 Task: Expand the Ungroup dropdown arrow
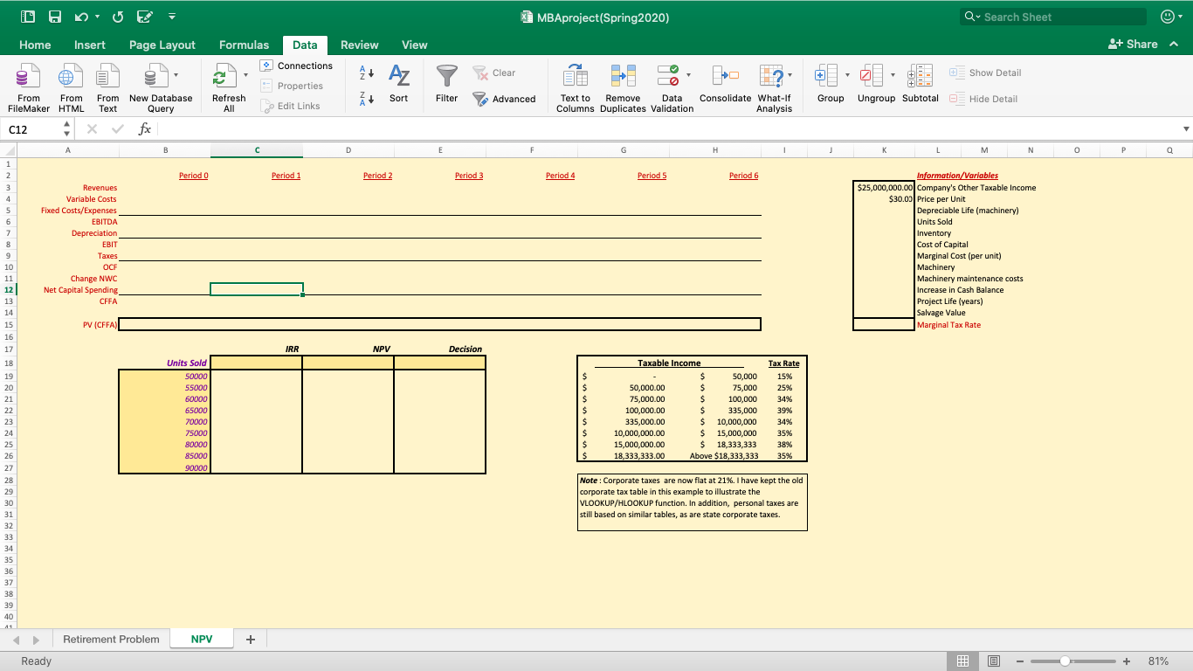(x=893, y=75)
